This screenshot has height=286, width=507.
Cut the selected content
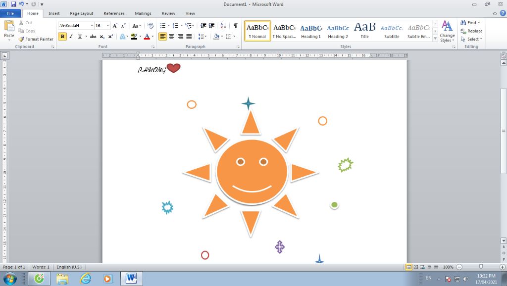coord(26,23)
